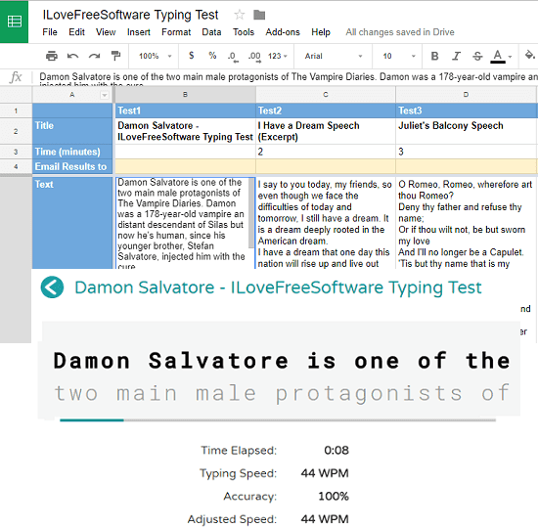Select row 1 header

tap(16, 110)
